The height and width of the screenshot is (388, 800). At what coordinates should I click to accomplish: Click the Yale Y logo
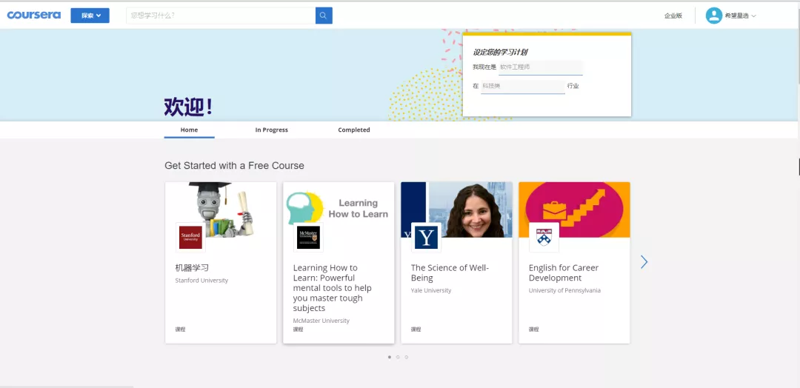click(x=427, y=238)
